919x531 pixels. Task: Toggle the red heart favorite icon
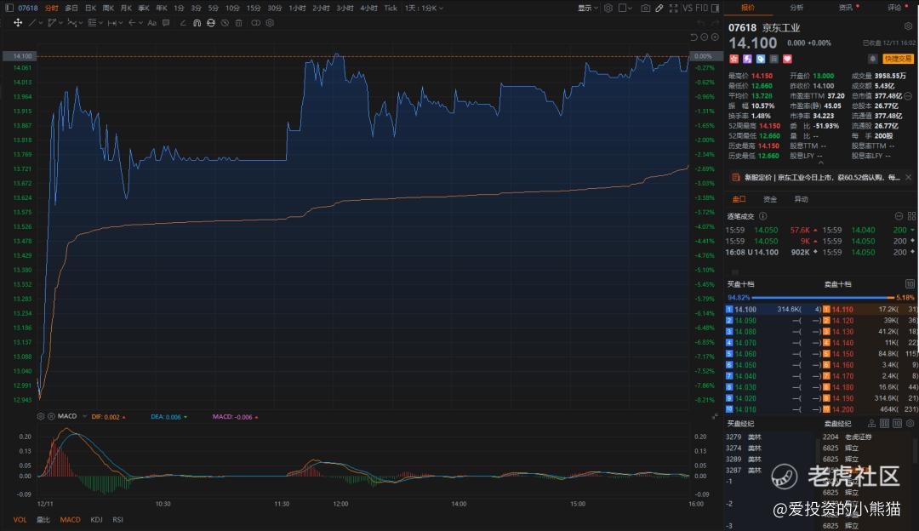click(787, 59)
